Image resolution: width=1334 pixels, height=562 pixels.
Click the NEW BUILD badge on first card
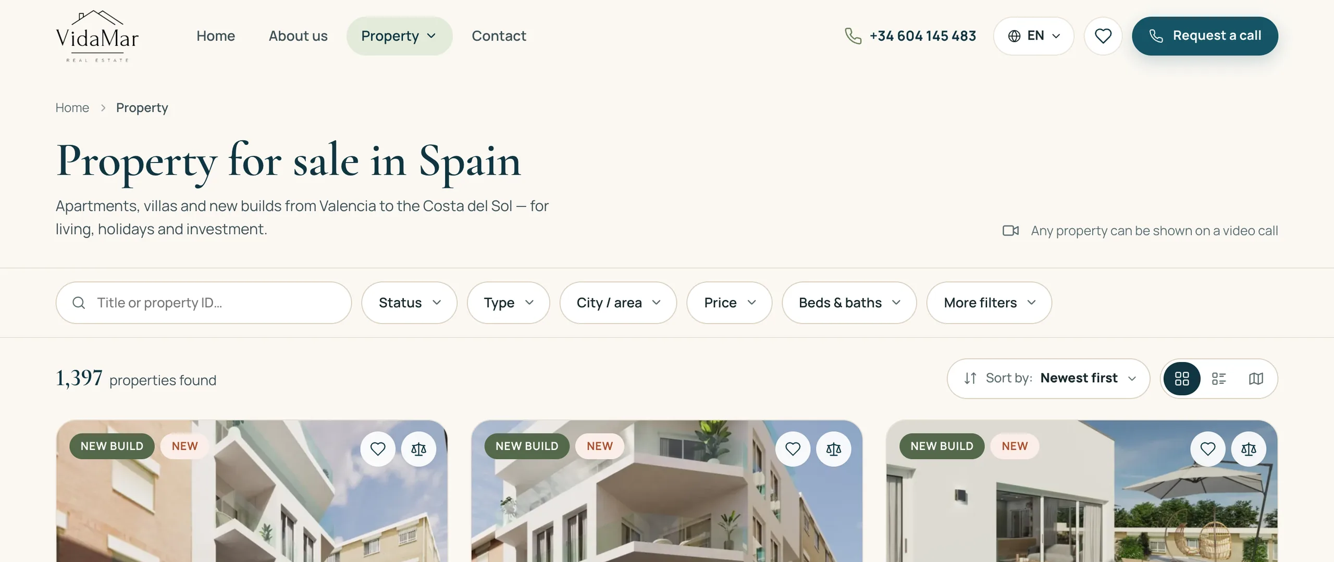click(x=112, y=446)
